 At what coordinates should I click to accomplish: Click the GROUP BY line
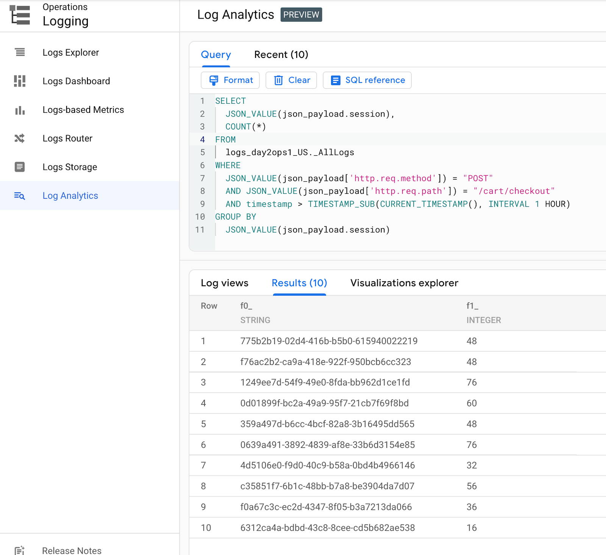click(x=236, y=217)
